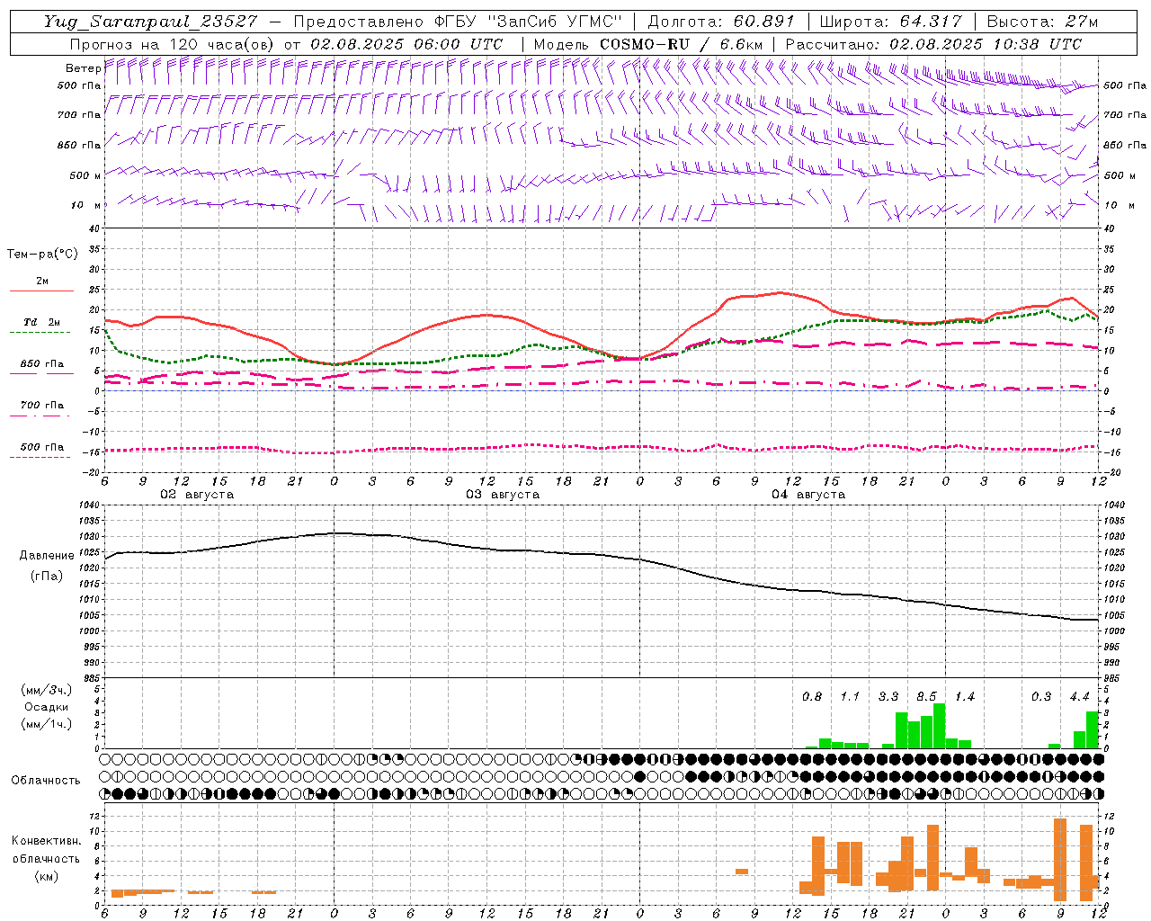Click the 04 августа date label
Image resolution: width=1151 pixels, height=921 pixels.
coord(808,495)
